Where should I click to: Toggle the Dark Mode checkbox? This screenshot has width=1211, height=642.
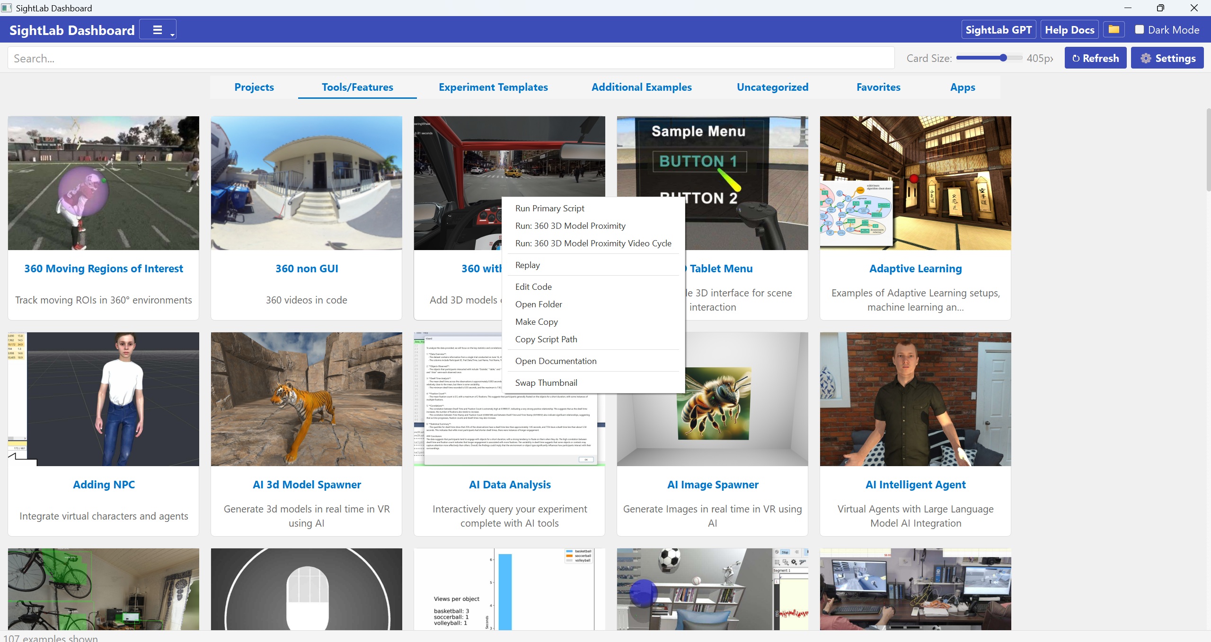[1140, 30]
